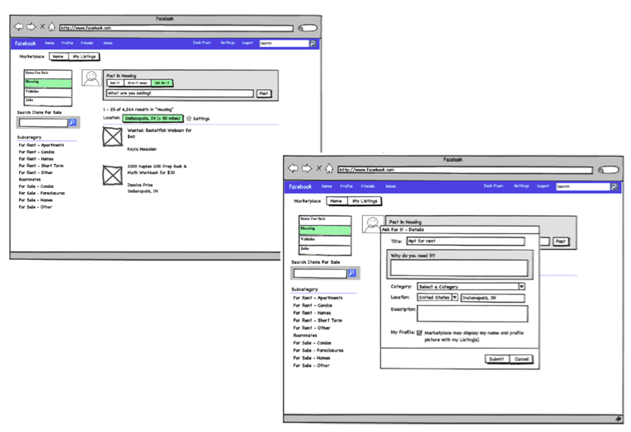Click Friends in results window nav bar
The width and height of the screenshot is (631, 432).
point(87,43)
